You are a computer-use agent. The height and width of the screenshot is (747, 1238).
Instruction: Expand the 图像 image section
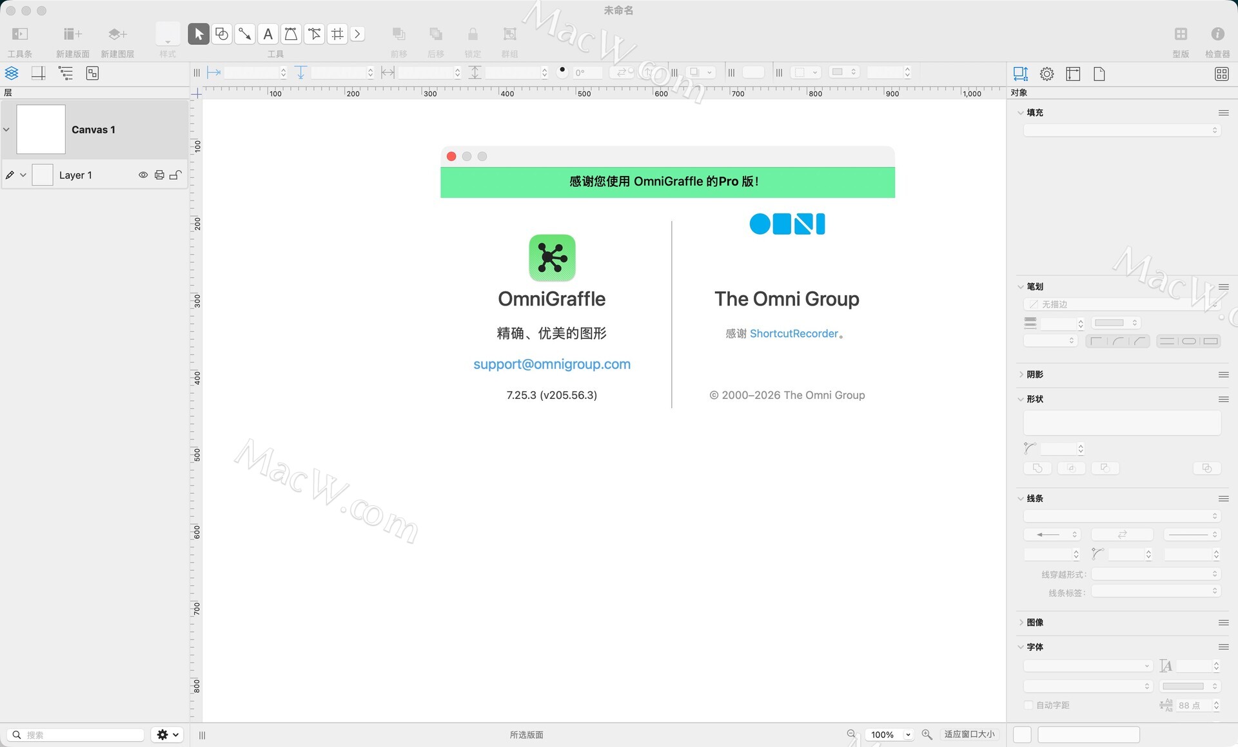(x=1021, y=623)
